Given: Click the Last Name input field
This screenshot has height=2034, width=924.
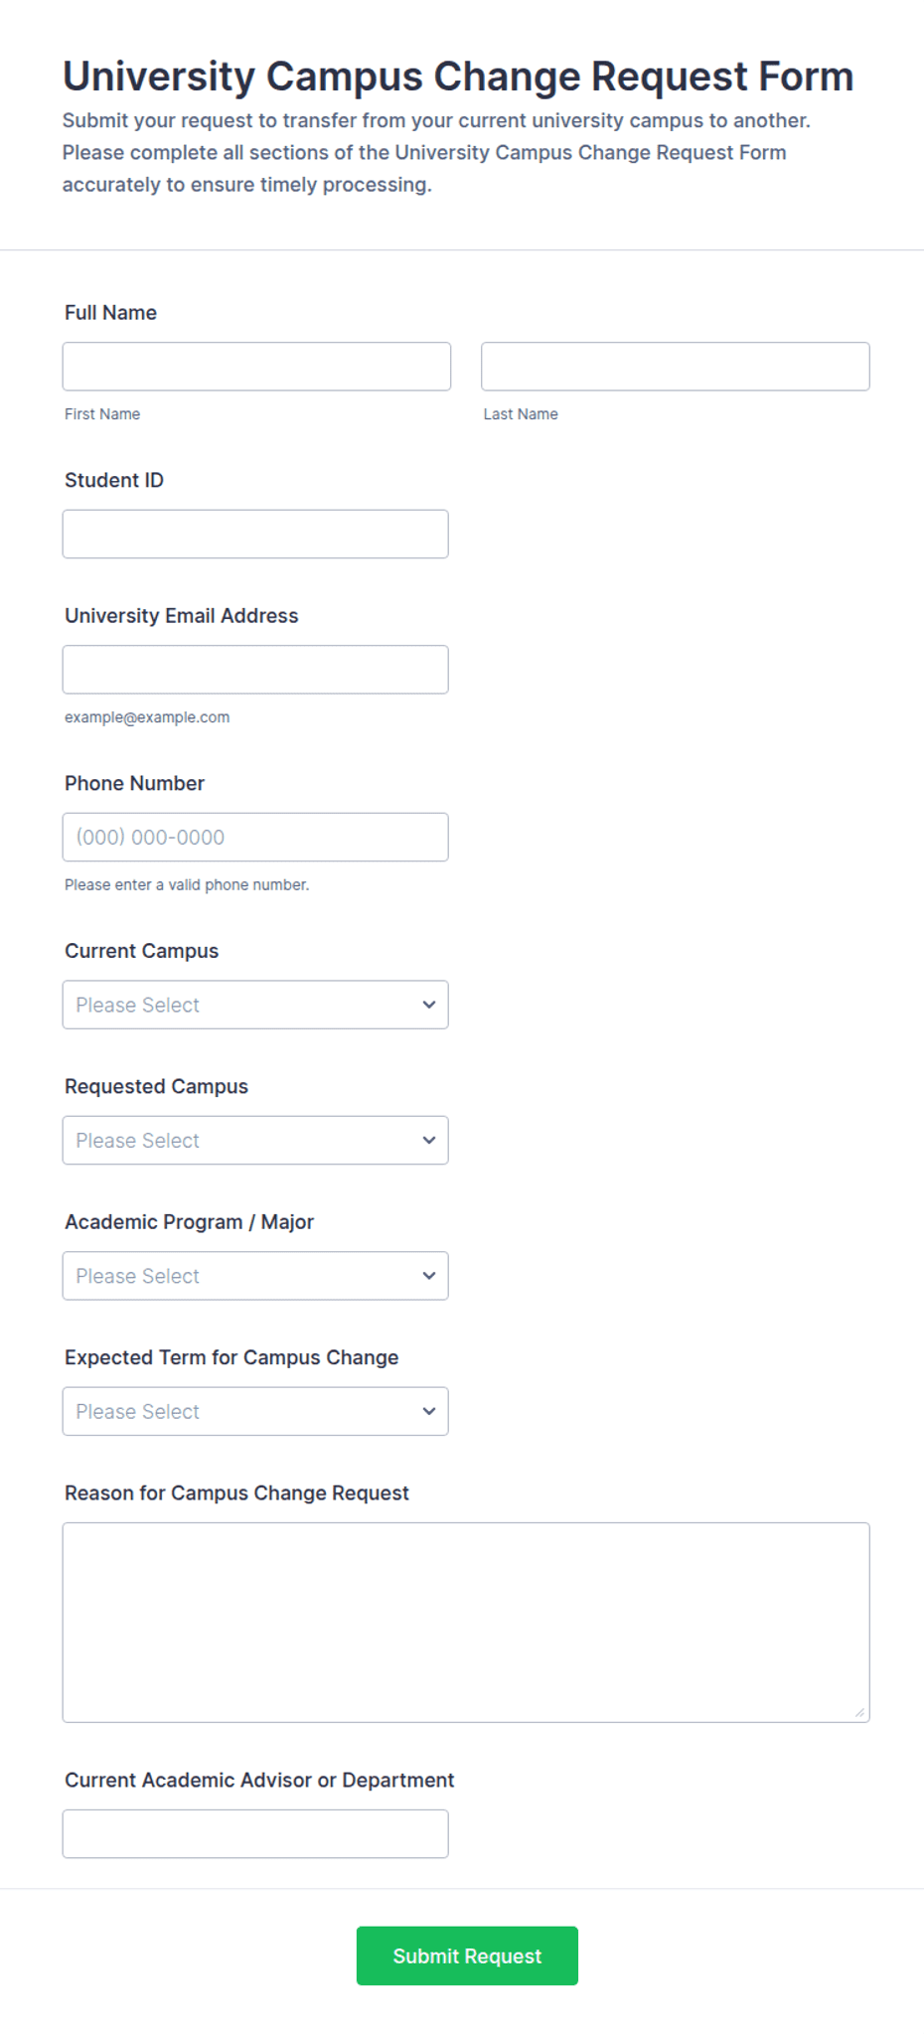Looking at the screenshot, I should click(x=676, y=367).
